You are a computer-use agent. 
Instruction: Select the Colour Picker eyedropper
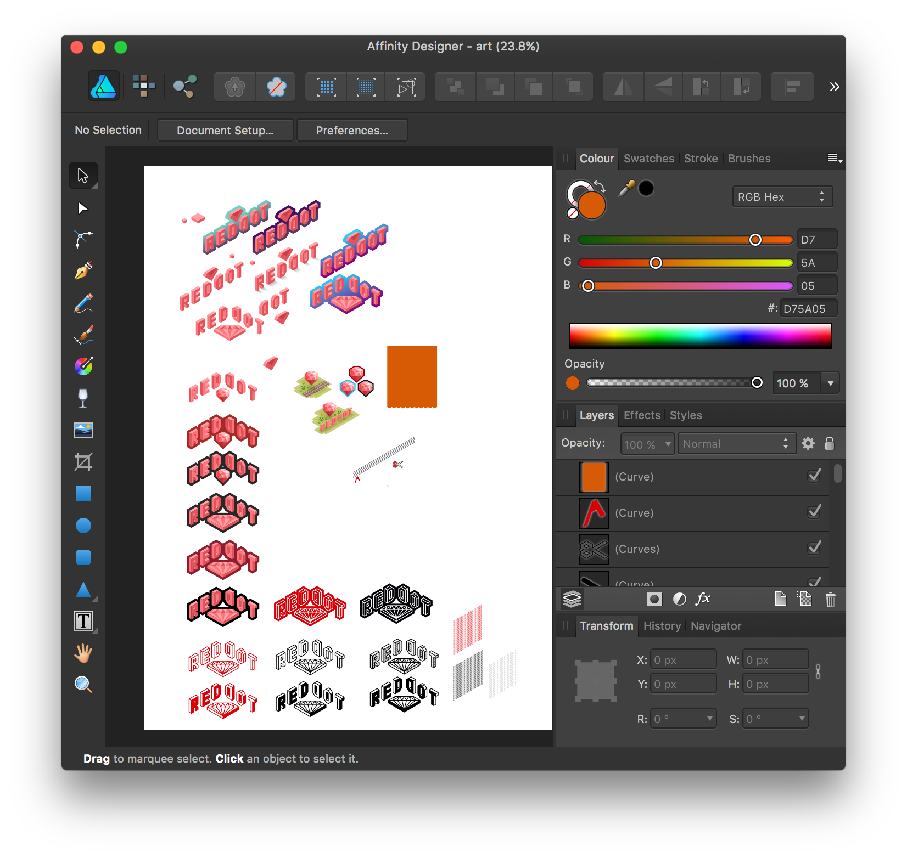click(626, 188)
